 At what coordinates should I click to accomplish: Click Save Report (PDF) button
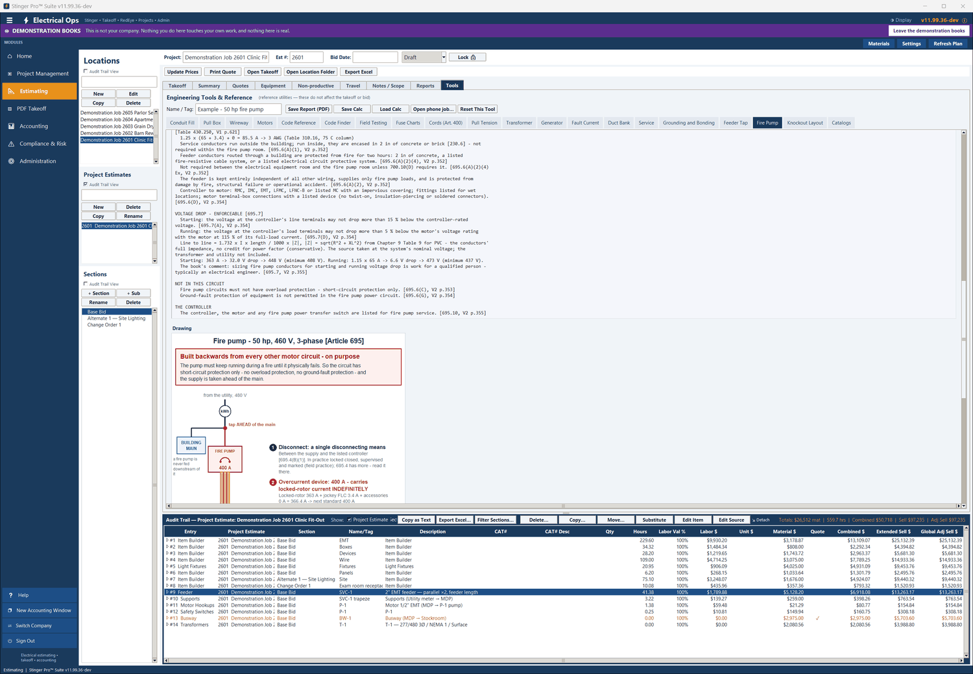309,109
